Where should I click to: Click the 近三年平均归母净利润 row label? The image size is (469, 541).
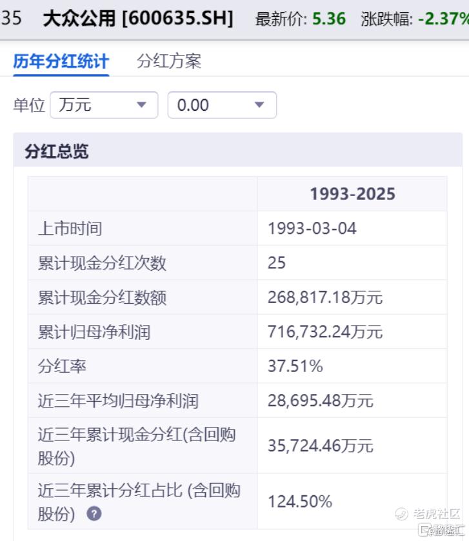[118, 401]
